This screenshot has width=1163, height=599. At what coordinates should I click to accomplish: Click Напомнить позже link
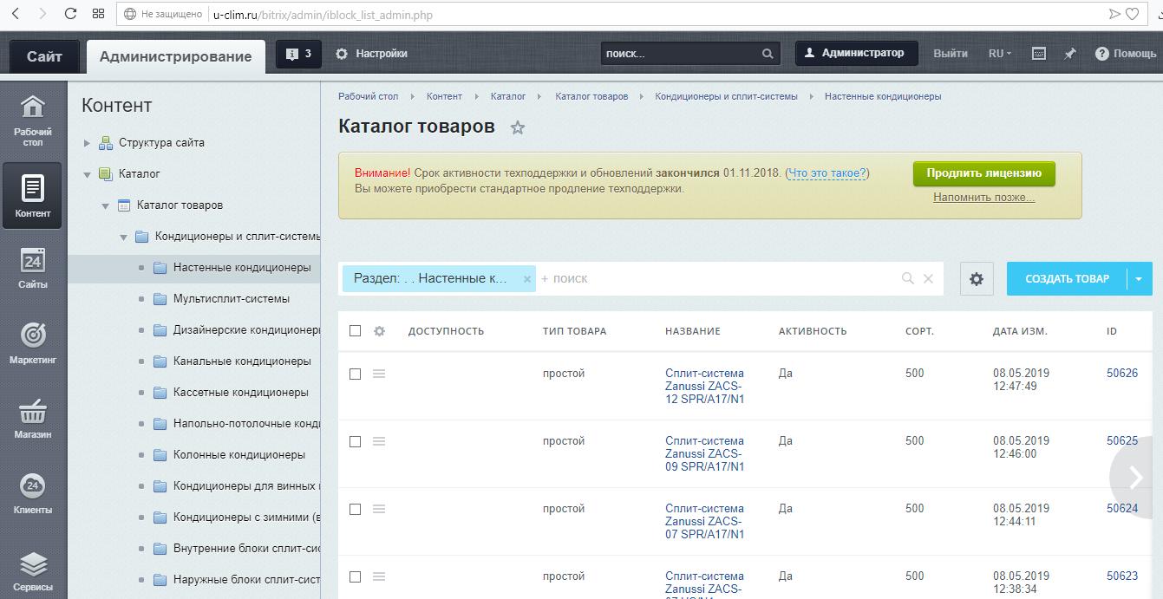click(984, 198)
